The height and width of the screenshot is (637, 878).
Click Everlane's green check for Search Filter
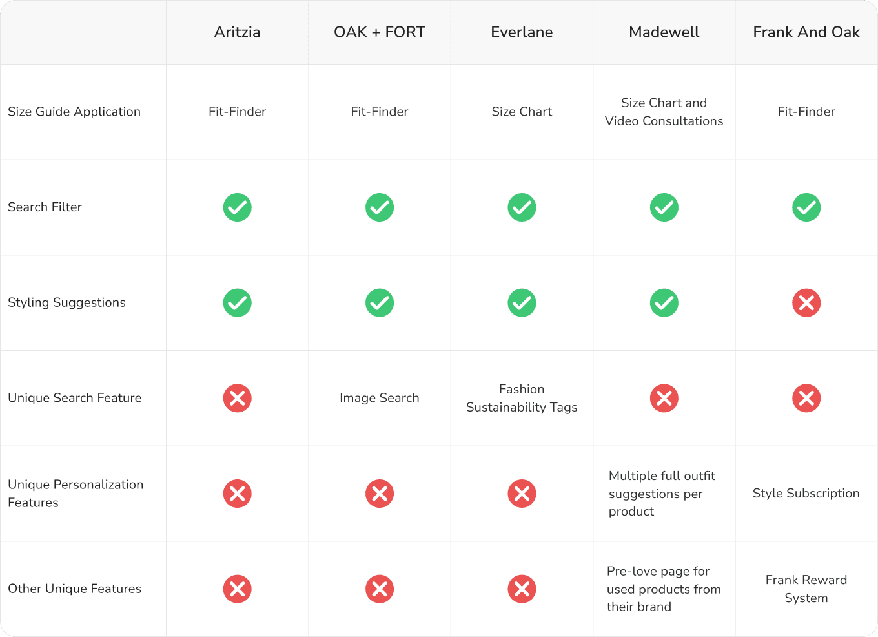(x=522, y=207)
